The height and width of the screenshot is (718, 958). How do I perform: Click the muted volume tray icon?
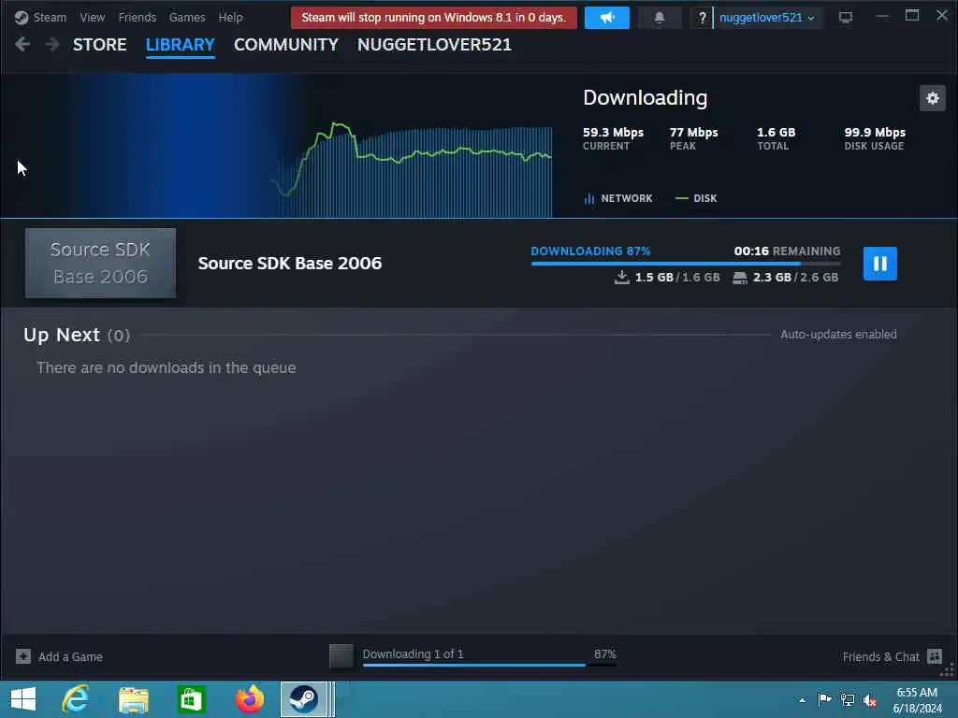tap(870, 700)
